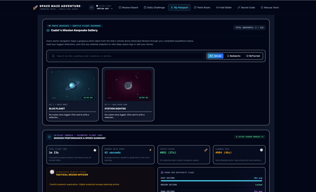316x192 pixels.
Task: Click the calendar icon beside Daily Challenge
Action: (x=145, y=8)
